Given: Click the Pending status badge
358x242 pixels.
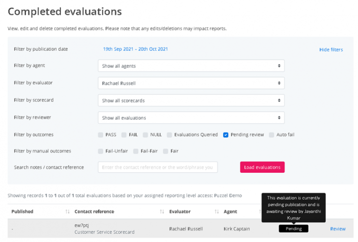Looking at the screenshot, I should [293, 229].
